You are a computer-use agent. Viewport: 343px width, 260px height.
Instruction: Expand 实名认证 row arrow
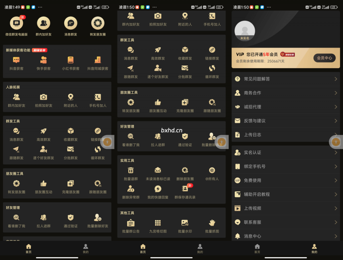coord(336,152)
